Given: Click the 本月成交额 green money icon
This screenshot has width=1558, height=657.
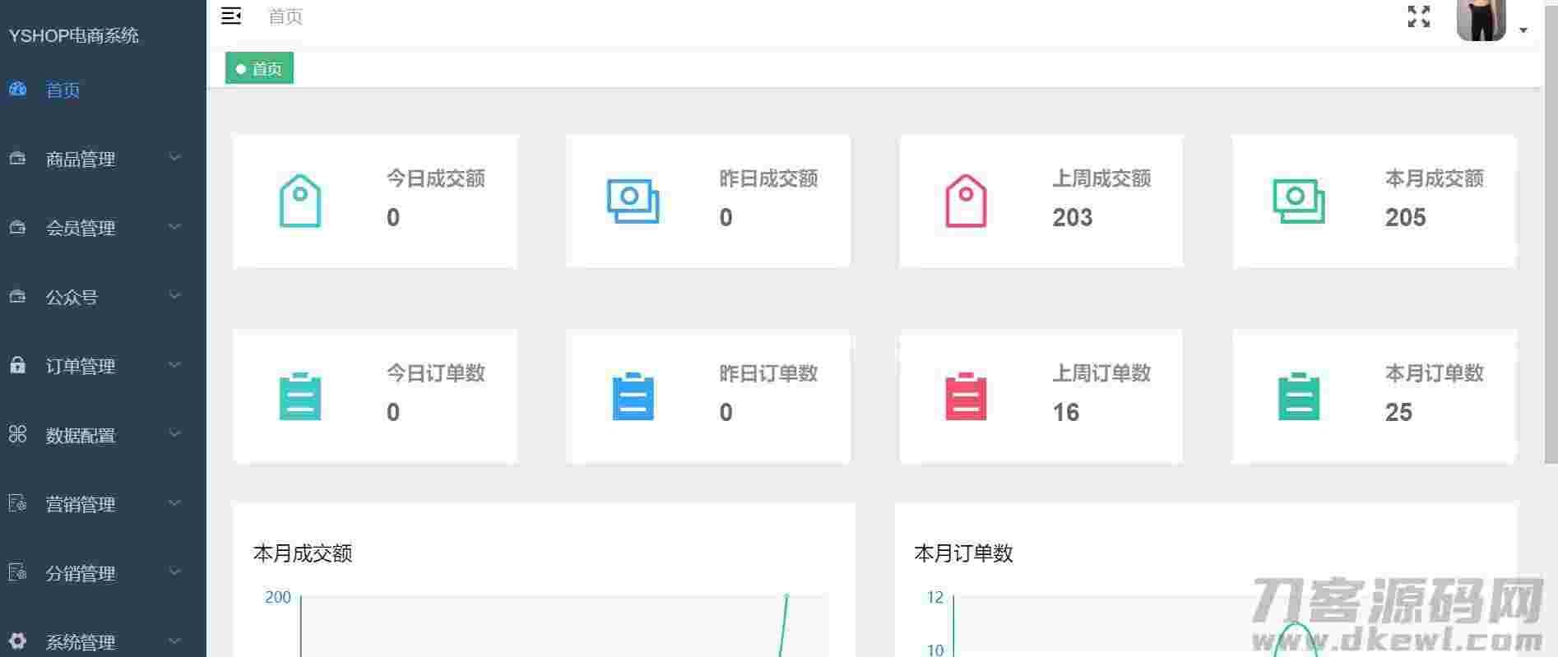Looking at the screenshot, I should [1299, 201].
